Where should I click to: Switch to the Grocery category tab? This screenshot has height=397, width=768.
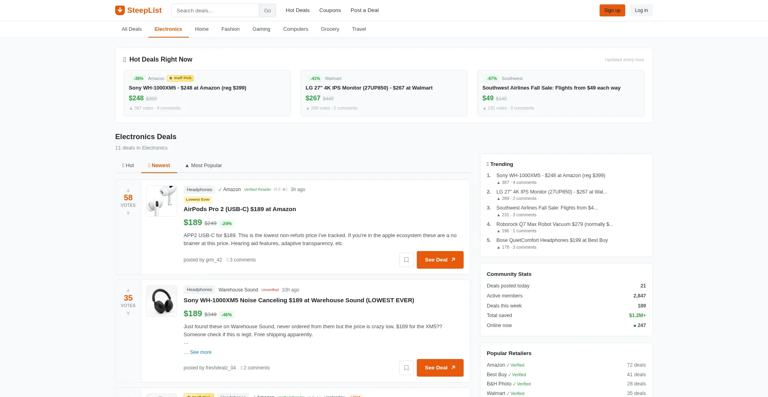click(330, 29)
